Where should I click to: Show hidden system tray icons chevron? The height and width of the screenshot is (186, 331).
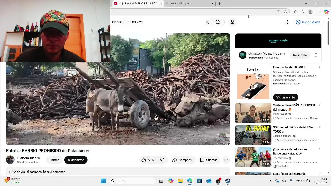tap(270, 181)
